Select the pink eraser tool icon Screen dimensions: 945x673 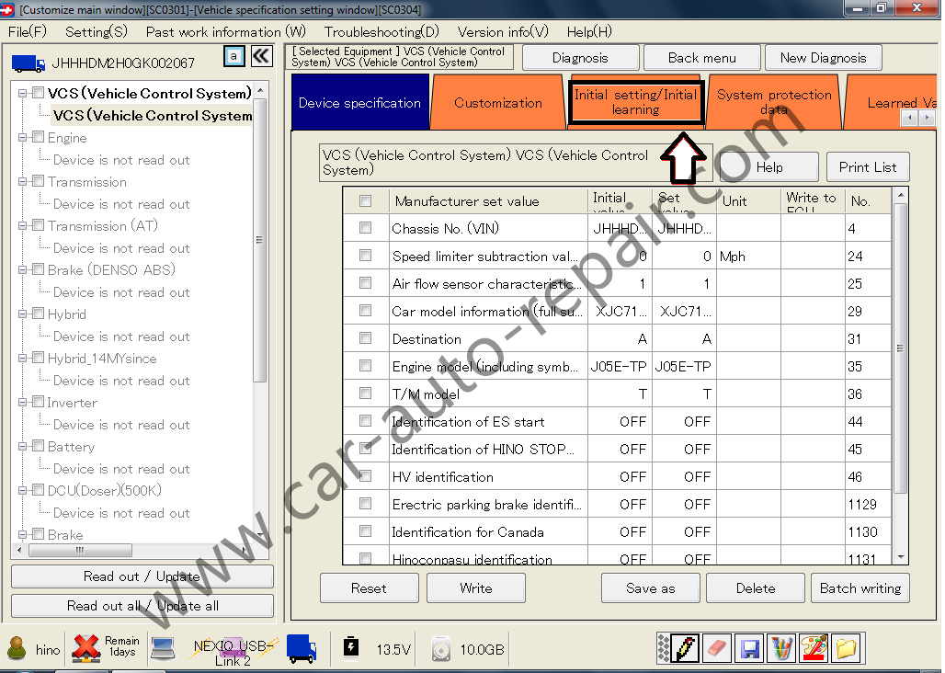[x=717, y=648]
